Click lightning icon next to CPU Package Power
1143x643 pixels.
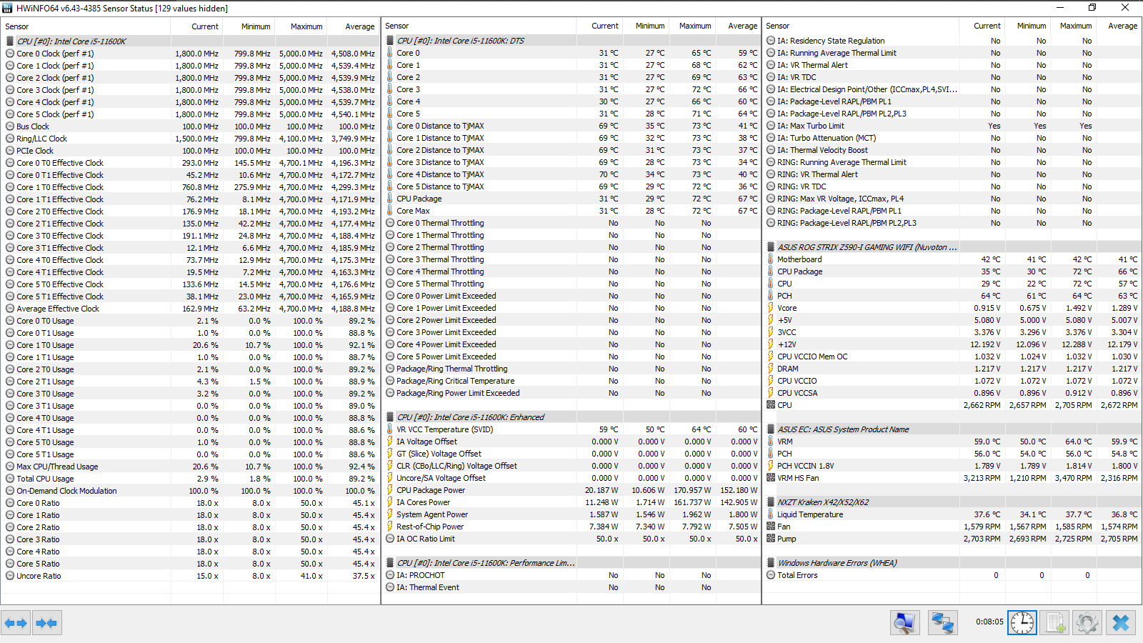390,490
